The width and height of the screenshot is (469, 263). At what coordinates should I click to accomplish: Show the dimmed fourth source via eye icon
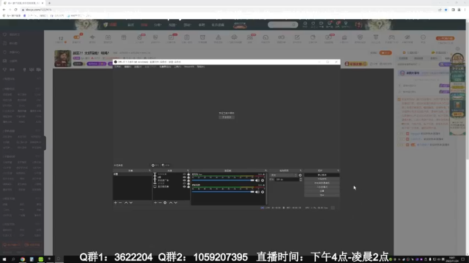point(184,184)
